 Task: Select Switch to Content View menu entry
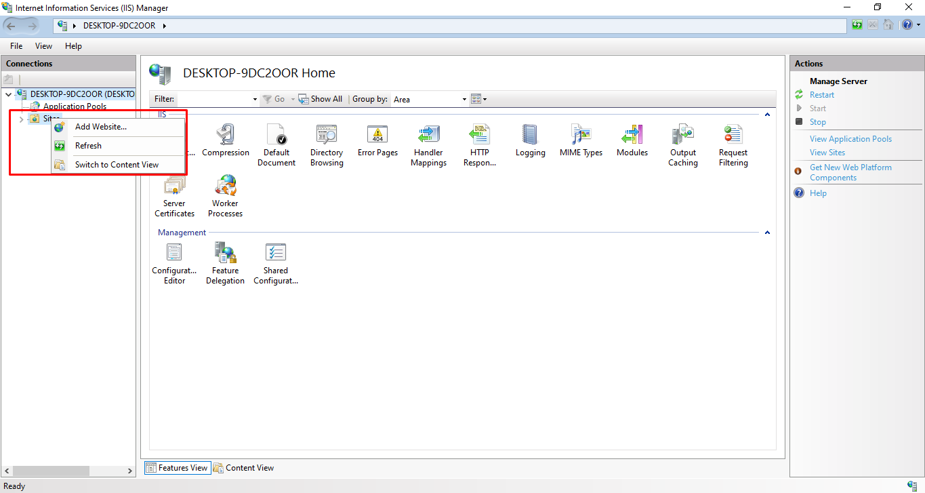[117, 165]
